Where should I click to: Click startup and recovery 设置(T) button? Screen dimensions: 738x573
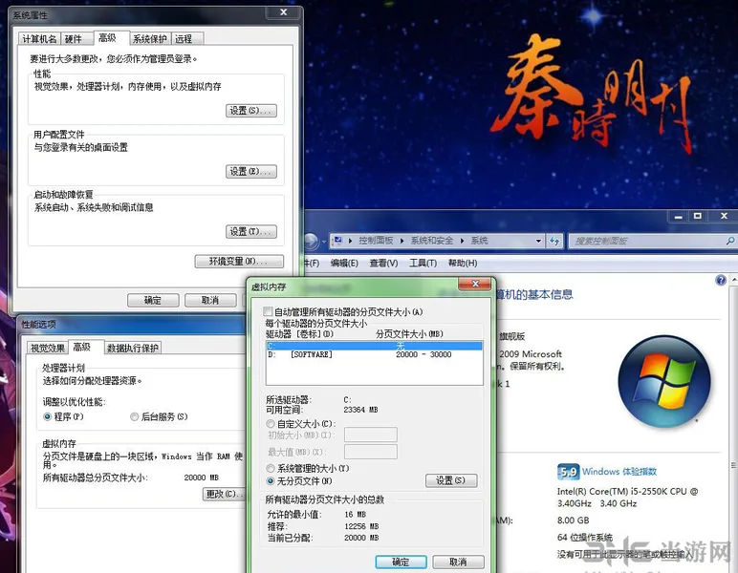[x=251, y=231]
